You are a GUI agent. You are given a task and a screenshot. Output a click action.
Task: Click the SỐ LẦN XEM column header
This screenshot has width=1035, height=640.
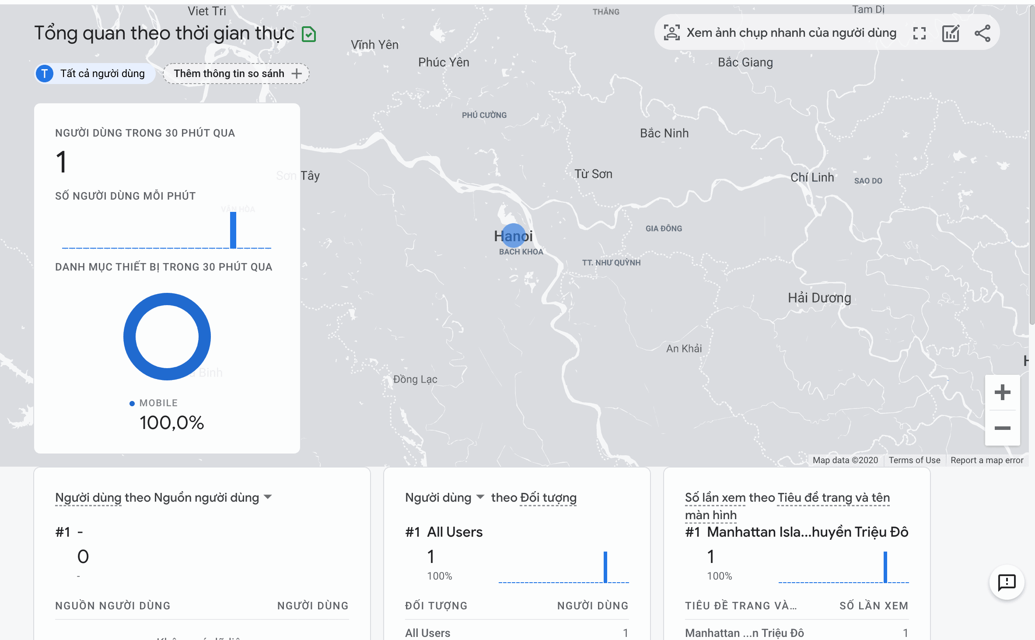coord(874,606)
